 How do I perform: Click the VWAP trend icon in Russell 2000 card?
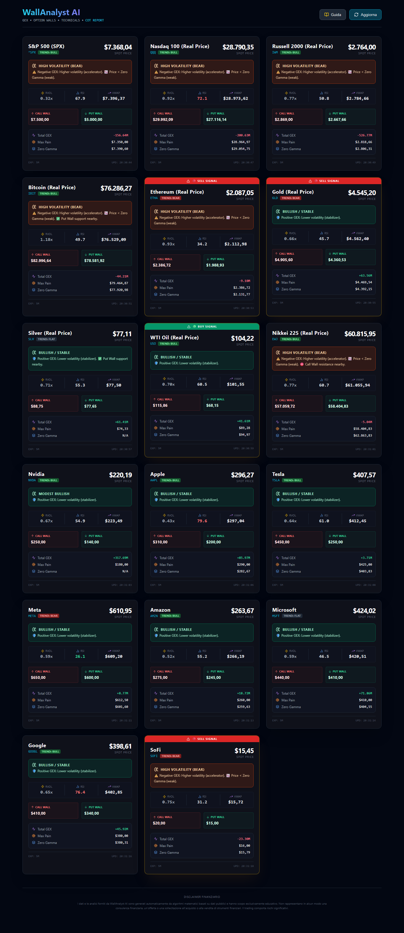coord(353,93)
